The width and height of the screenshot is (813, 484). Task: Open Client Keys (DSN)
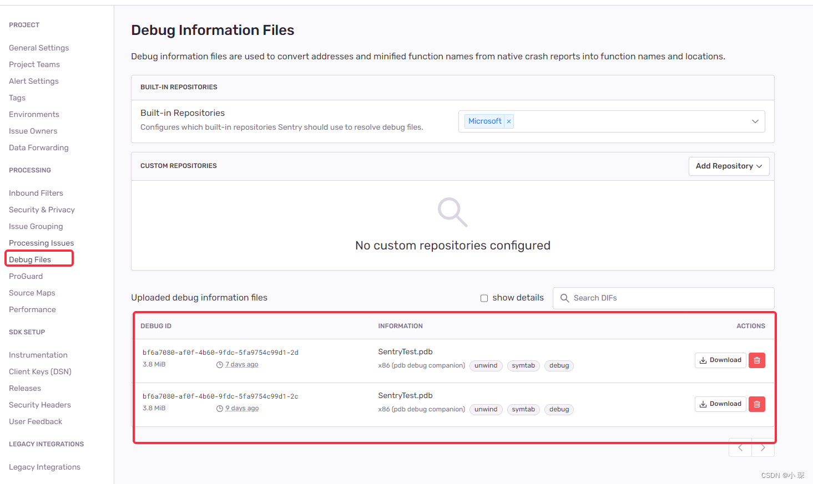(40, 371)
